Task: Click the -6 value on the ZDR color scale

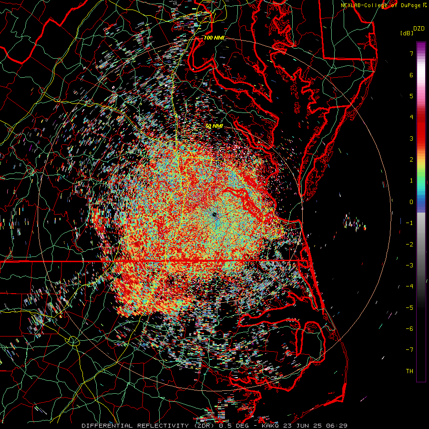Action: [x=409, y=329]
